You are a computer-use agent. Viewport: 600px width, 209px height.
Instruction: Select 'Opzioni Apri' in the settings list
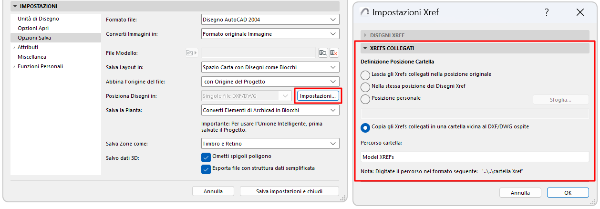pyautogui.click(x=33, y=28)
